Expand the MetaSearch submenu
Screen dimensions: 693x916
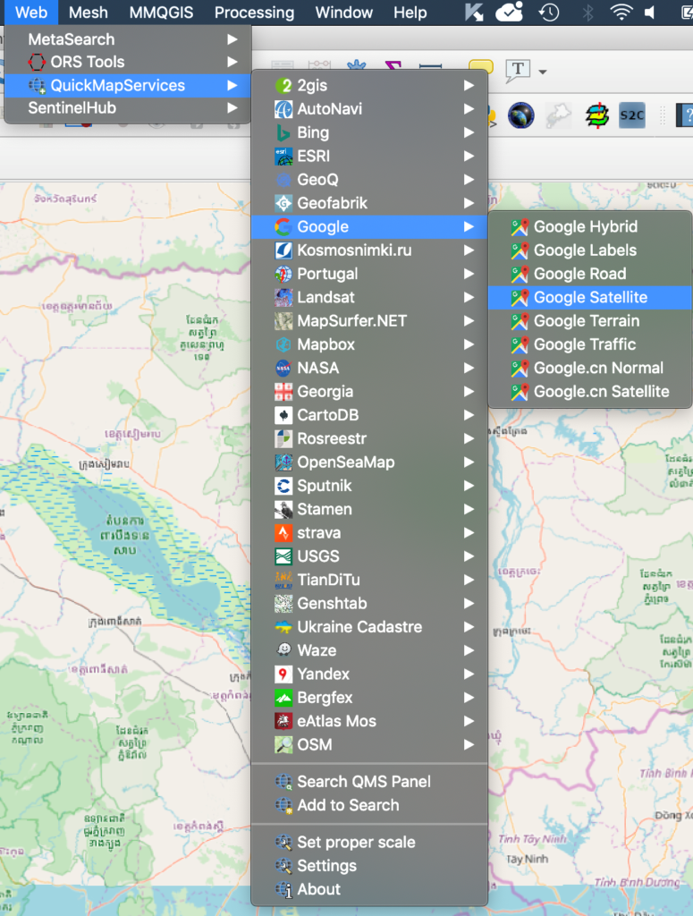click(127, 39)
